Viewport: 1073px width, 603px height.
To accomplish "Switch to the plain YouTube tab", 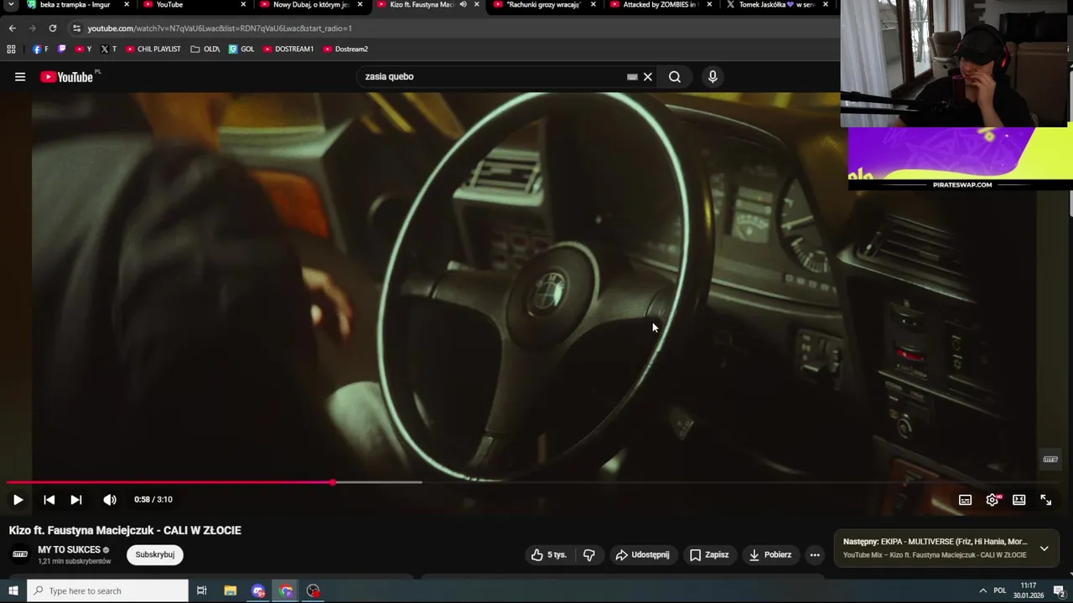I will click(x=194, y=5).
